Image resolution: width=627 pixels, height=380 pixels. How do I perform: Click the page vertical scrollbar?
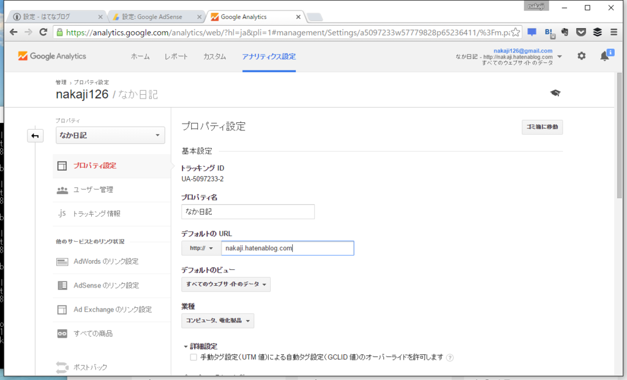[620, 136]
